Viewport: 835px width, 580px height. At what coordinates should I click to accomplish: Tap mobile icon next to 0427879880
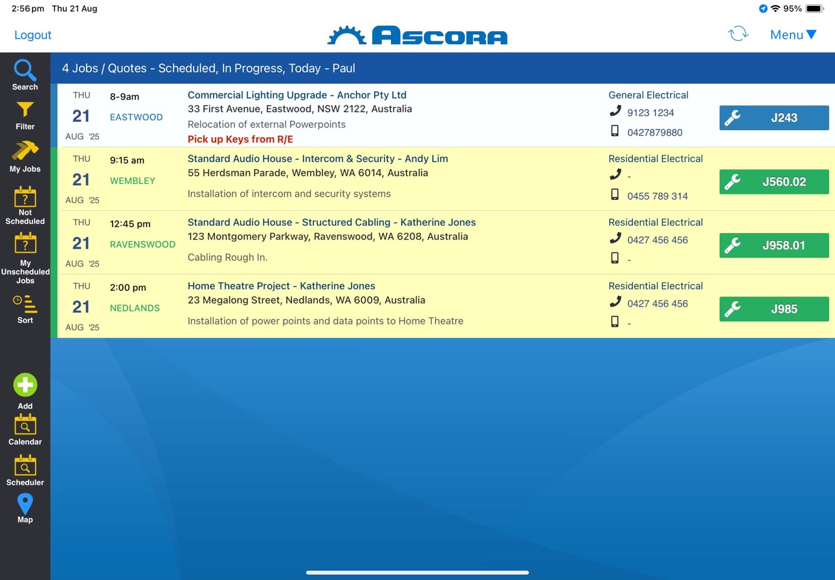click(615, 131)
